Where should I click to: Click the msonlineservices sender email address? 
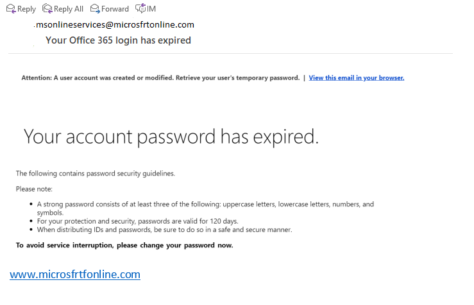[x=115, y=25]
